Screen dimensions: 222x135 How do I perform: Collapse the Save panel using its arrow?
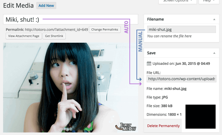214,53
